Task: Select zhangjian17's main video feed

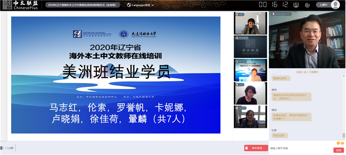Action: pos(307,40)
